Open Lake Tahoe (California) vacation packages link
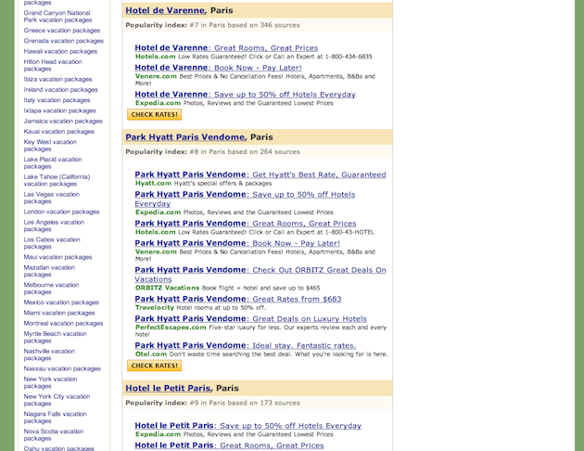The image size is (584, 451). coord(57,180)
